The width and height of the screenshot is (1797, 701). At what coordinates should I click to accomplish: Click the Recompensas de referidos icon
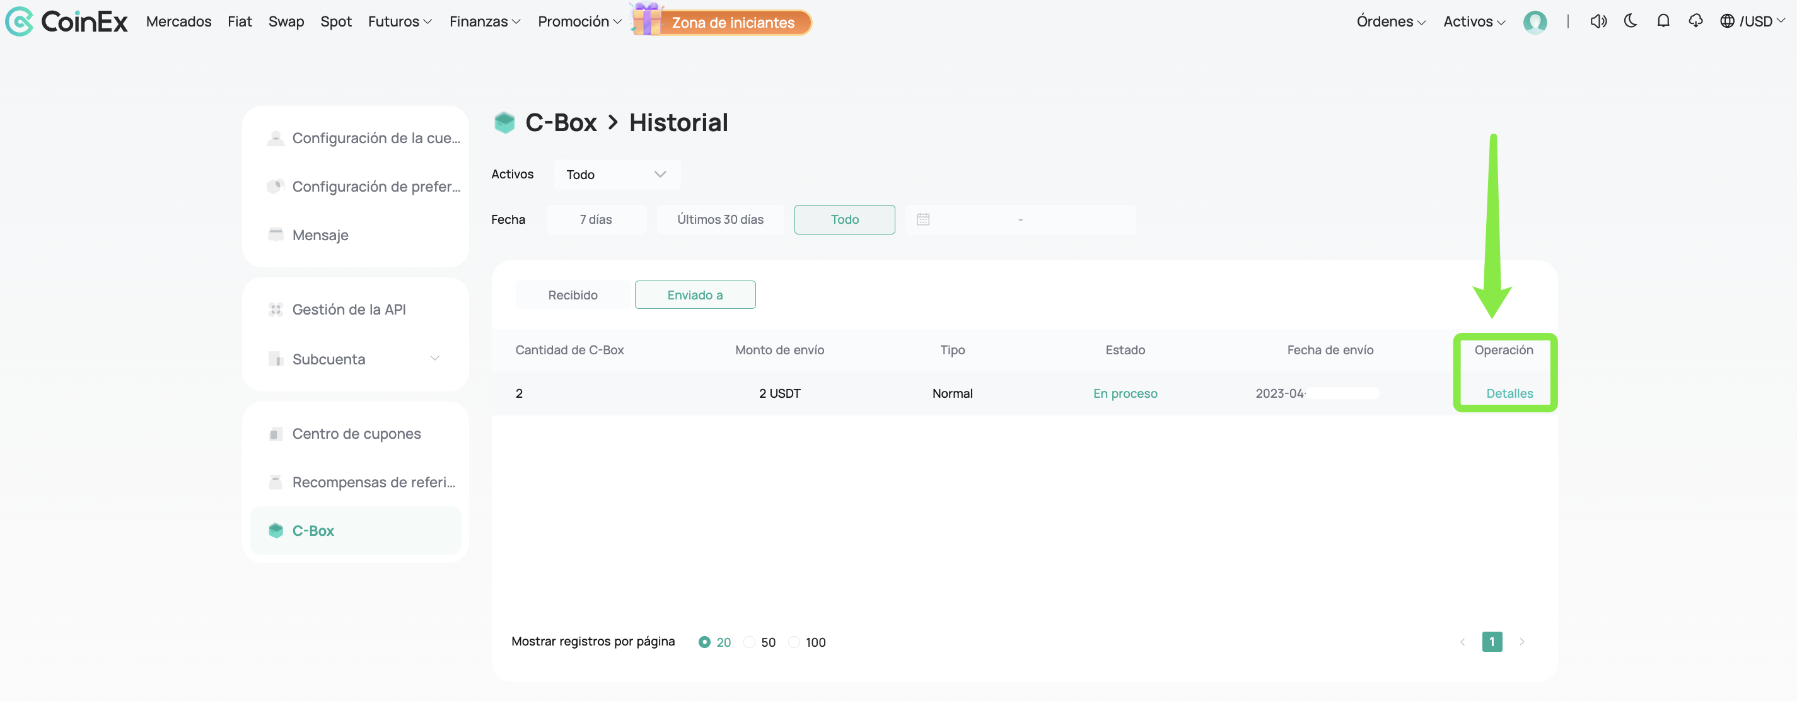(x=276, y=482)
